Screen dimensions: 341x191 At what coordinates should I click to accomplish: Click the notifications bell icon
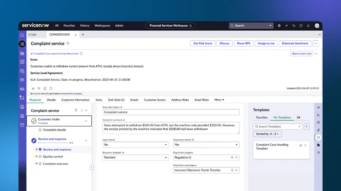coord(308,25)
